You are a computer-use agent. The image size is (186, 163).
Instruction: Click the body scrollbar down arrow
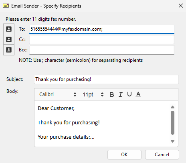(172, 141)
